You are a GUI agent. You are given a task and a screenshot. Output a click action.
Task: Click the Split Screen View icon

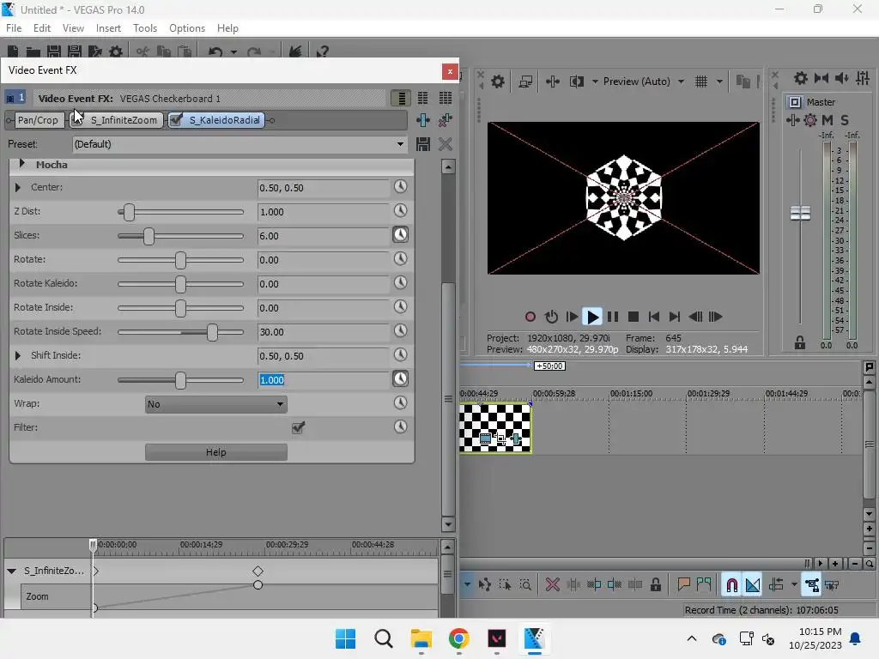(x=576, y=82)
